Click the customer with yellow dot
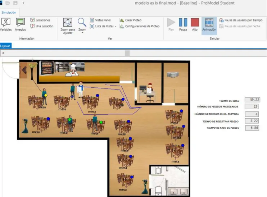This screenshot has height=197, width=267. coord(44,96)
